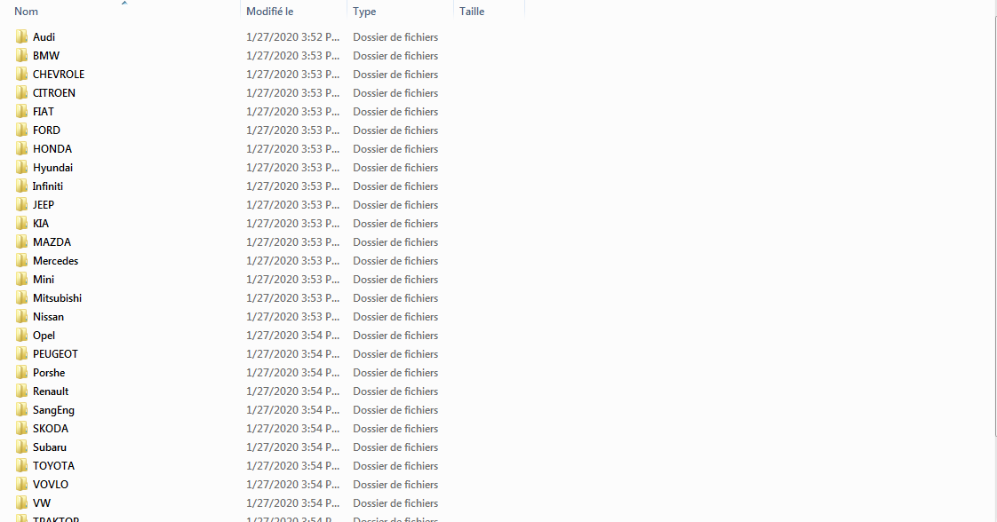Click the HONDA modified date cell
The width and height of the screenshot is (997, 522).
point(293,148)
